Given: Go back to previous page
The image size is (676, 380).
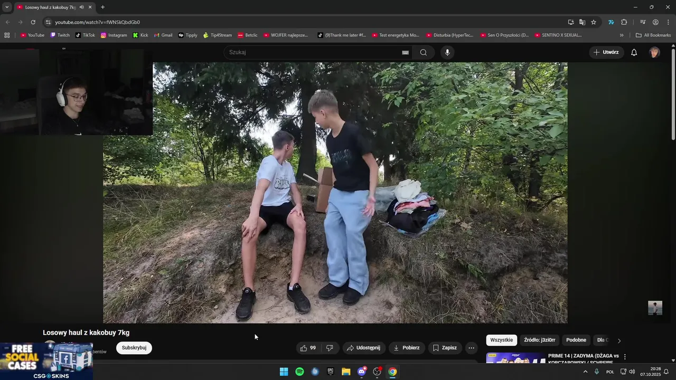Looking at the screenshot, I should [x=7, y=22].
